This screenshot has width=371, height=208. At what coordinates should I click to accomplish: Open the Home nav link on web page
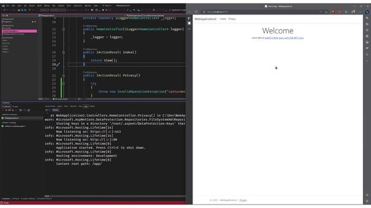(223, 19)
